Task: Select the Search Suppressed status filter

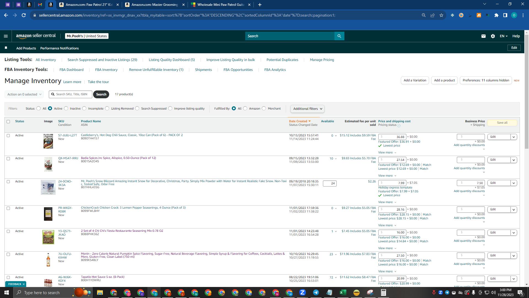Action: [x=137, y=108]
